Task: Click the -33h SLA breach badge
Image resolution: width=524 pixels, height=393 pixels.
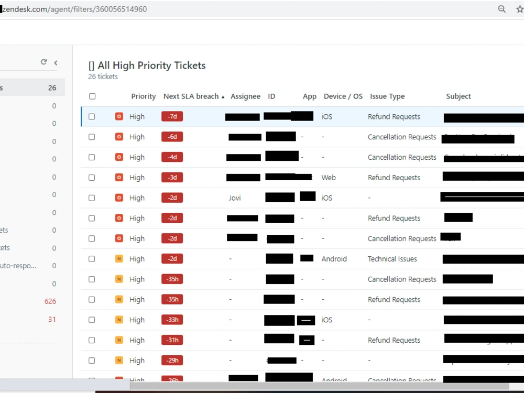Action: point(172,320)
